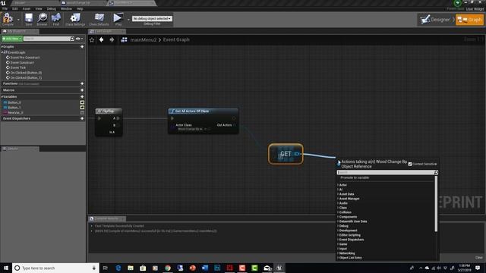486x273 pixels.
Task: Select the Event Tick item
Action: pos(18,67)
